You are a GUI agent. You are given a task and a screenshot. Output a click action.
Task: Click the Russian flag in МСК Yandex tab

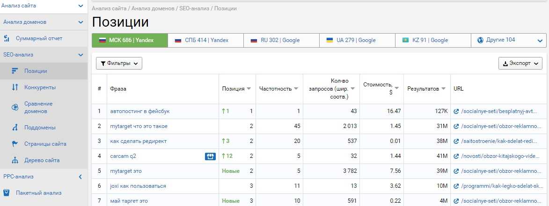click(102, 40)
